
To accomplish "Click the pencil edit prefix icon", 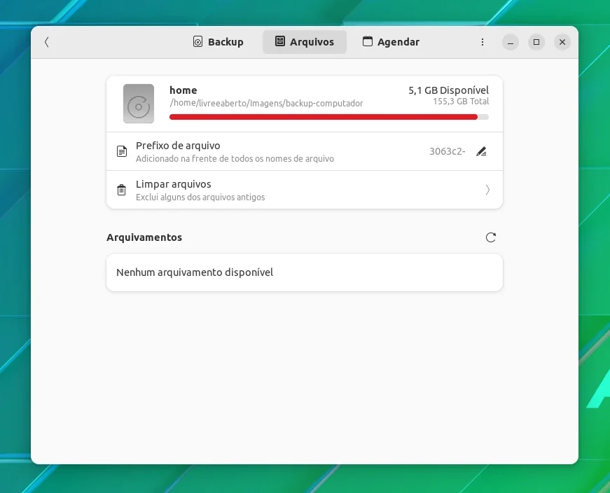I will point(481,151).
